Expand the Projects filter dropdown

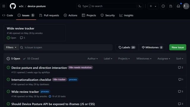(124, 59)
